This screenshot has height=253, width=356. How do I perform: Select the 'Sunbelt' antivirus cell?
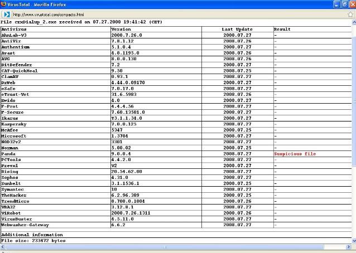click(56, 183)
